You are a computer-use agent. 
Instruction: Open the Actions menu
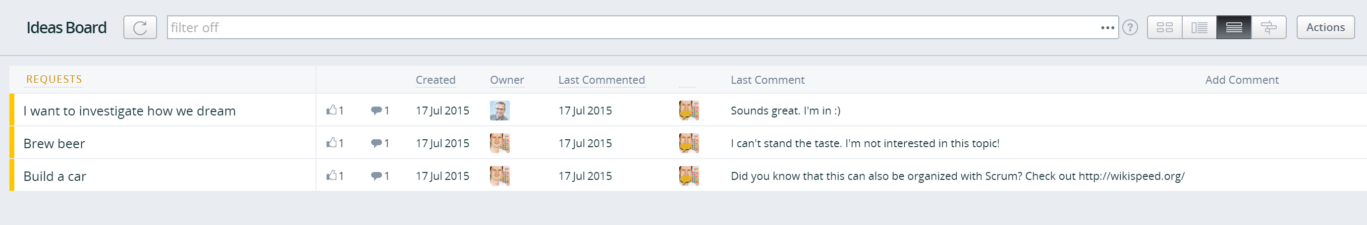coord(1325,27)
